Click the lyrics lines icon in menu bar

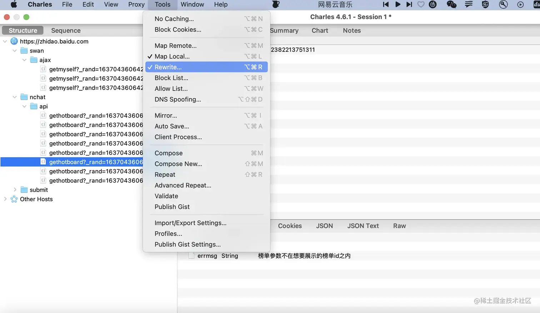[469, 4]
